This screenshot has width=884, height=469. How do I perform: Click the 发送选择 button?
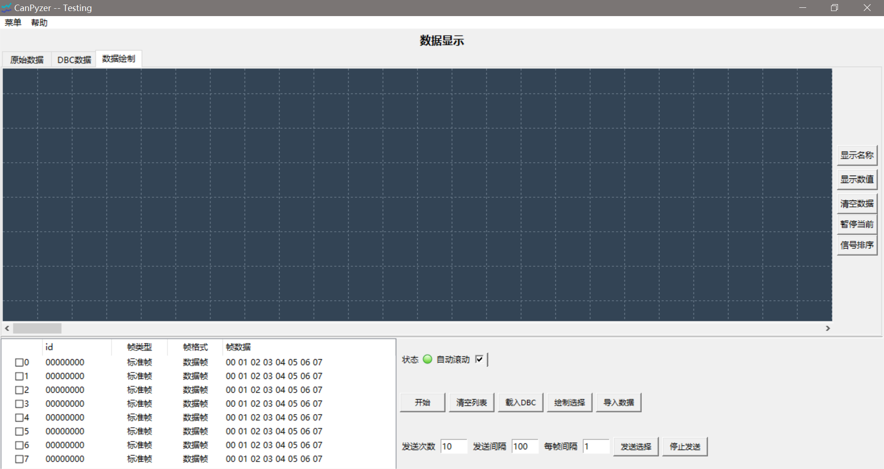[636, 446]
